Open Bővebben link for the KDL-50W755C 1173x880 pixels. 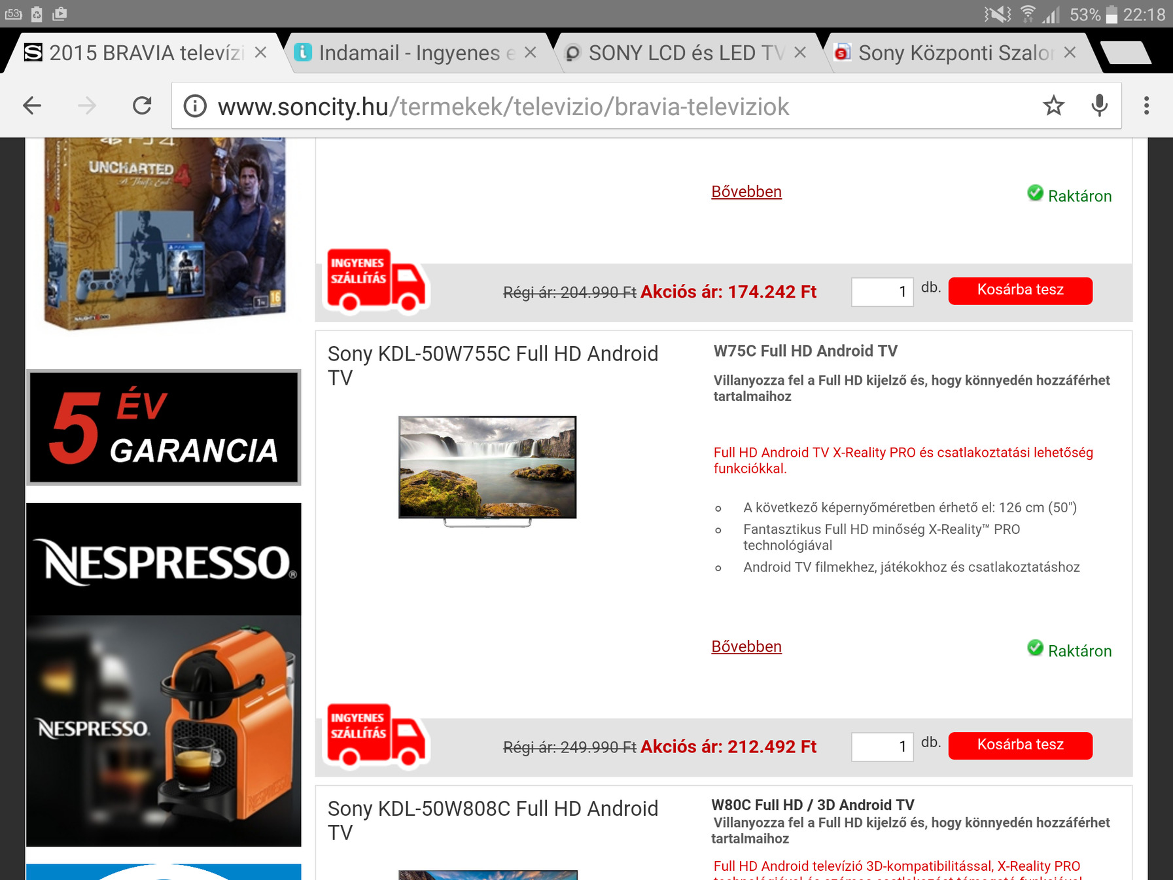(746, 646)
